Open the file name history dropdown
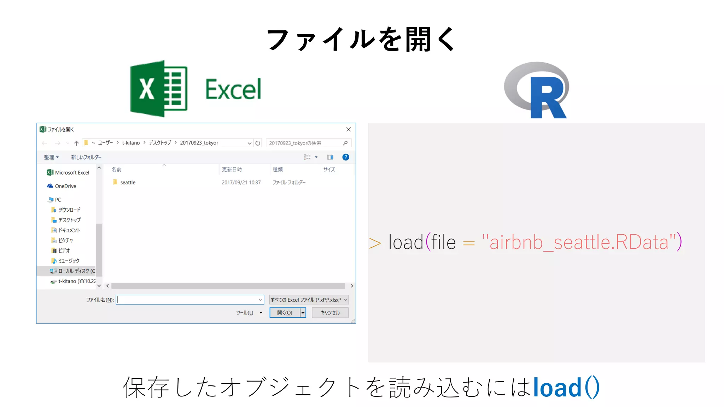 (x=261, y=300)
